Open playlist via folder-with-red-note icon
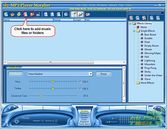167x129 pixels. click(12, 14)
